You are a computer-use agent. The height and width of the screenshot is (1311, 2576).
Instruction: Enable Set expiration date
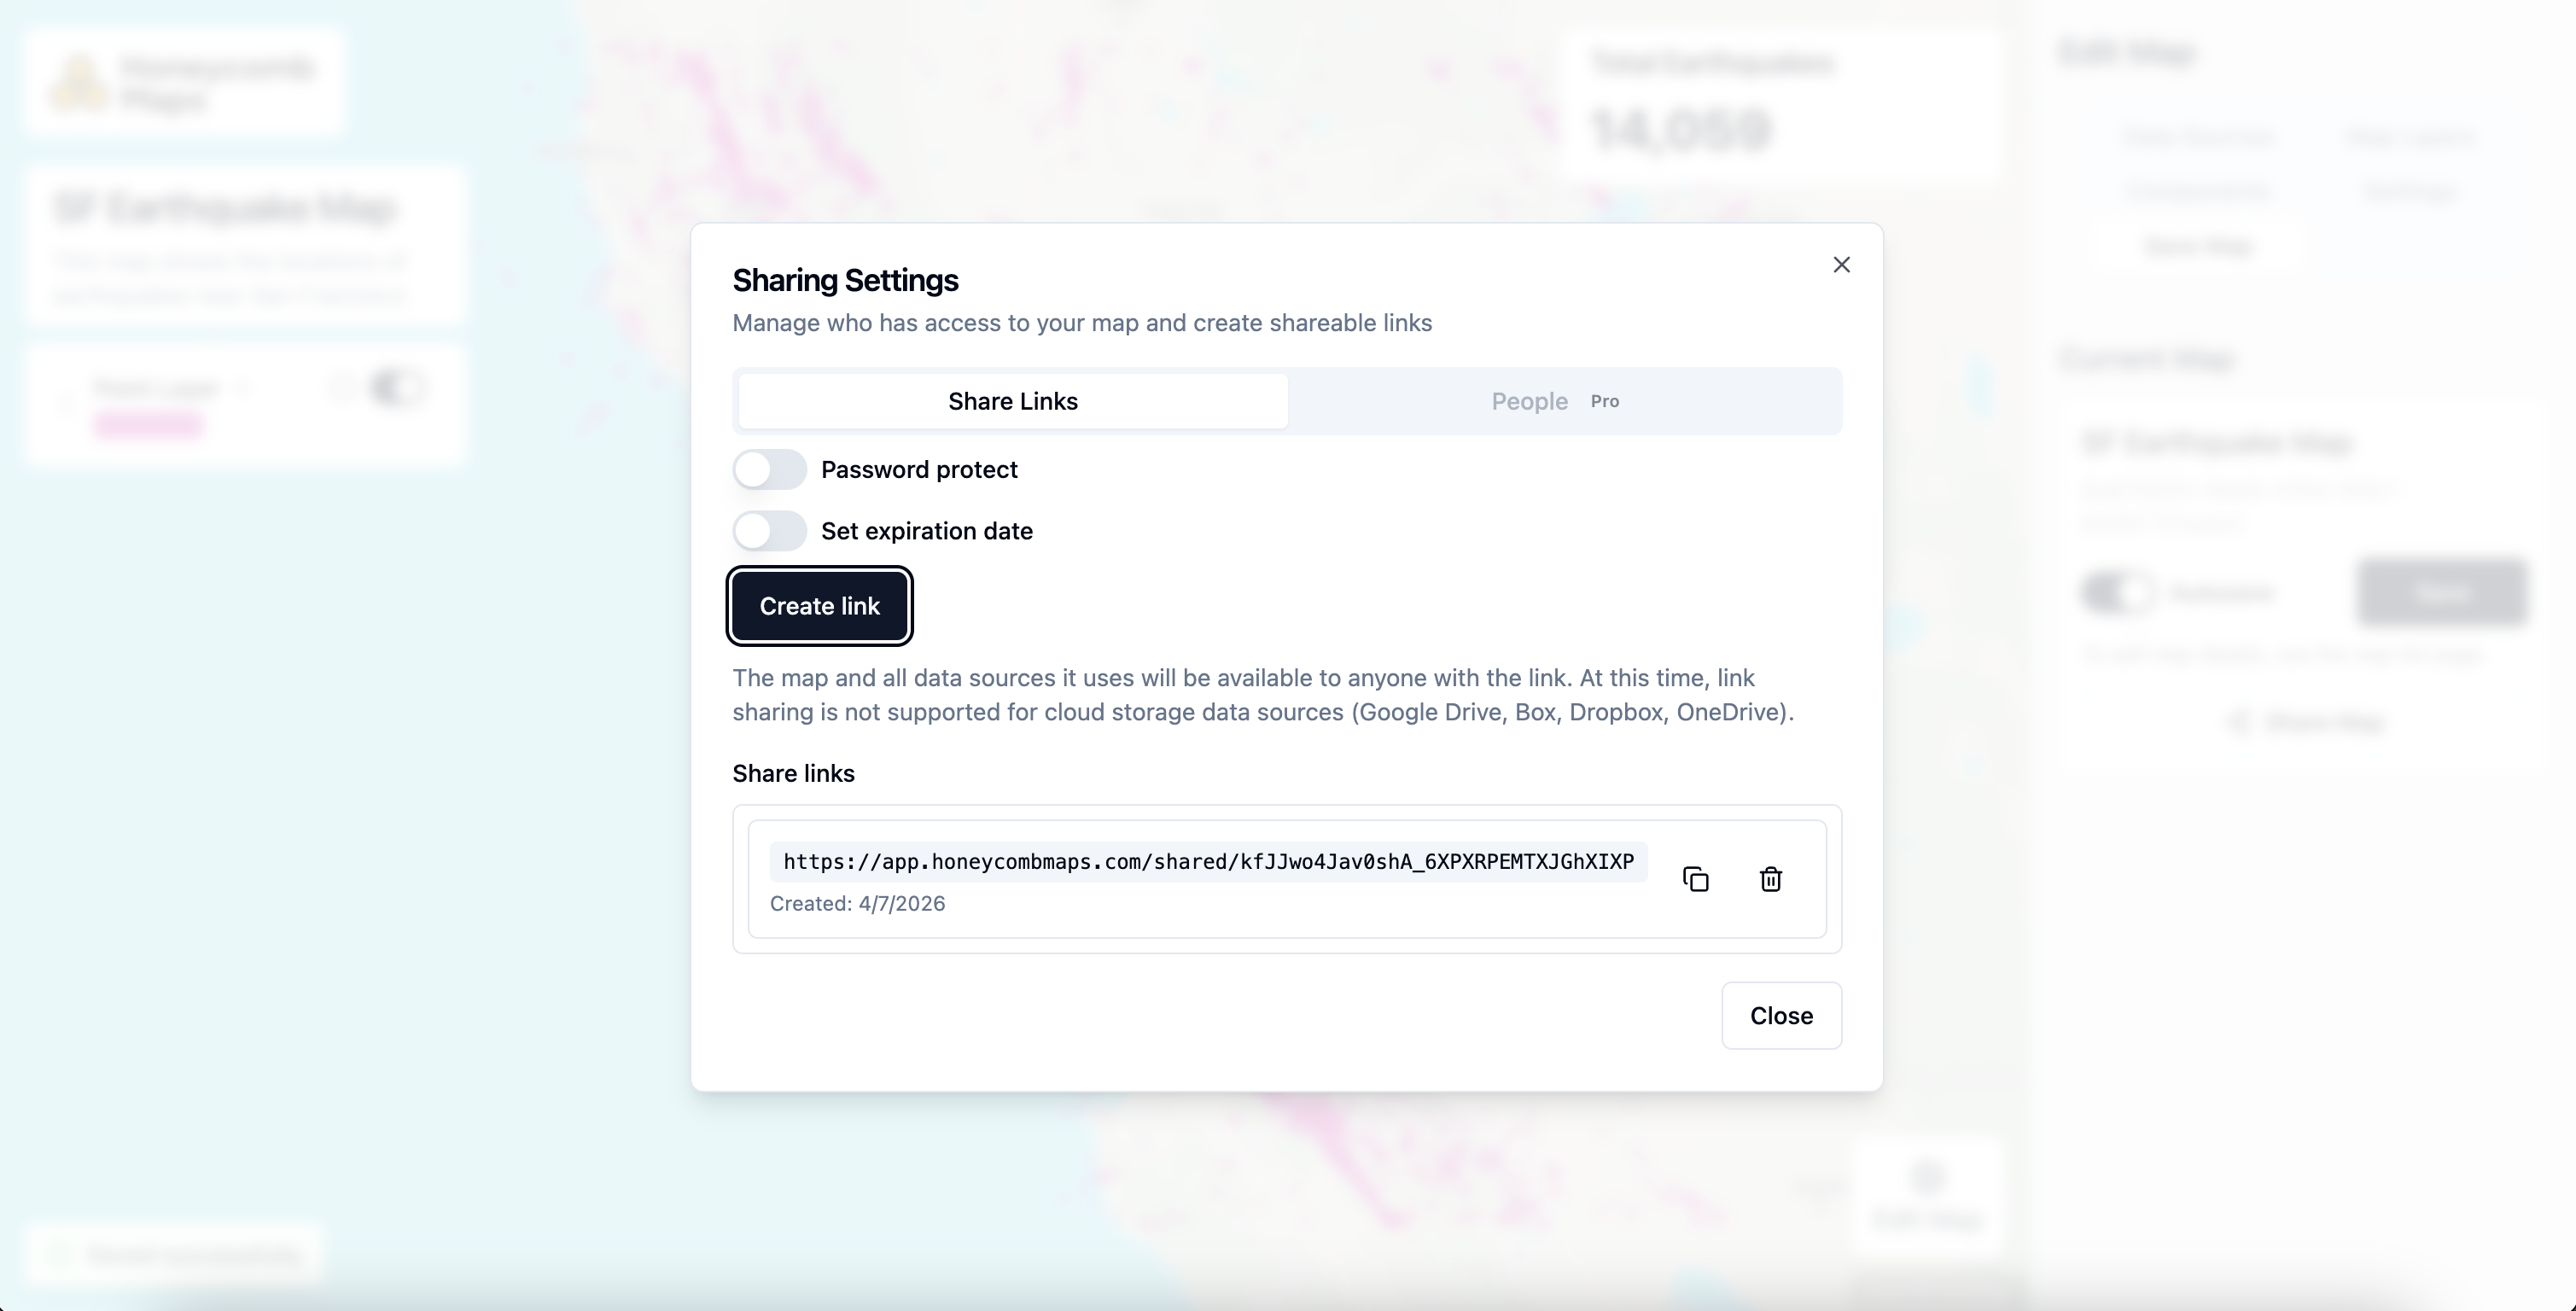click(768, 531)
